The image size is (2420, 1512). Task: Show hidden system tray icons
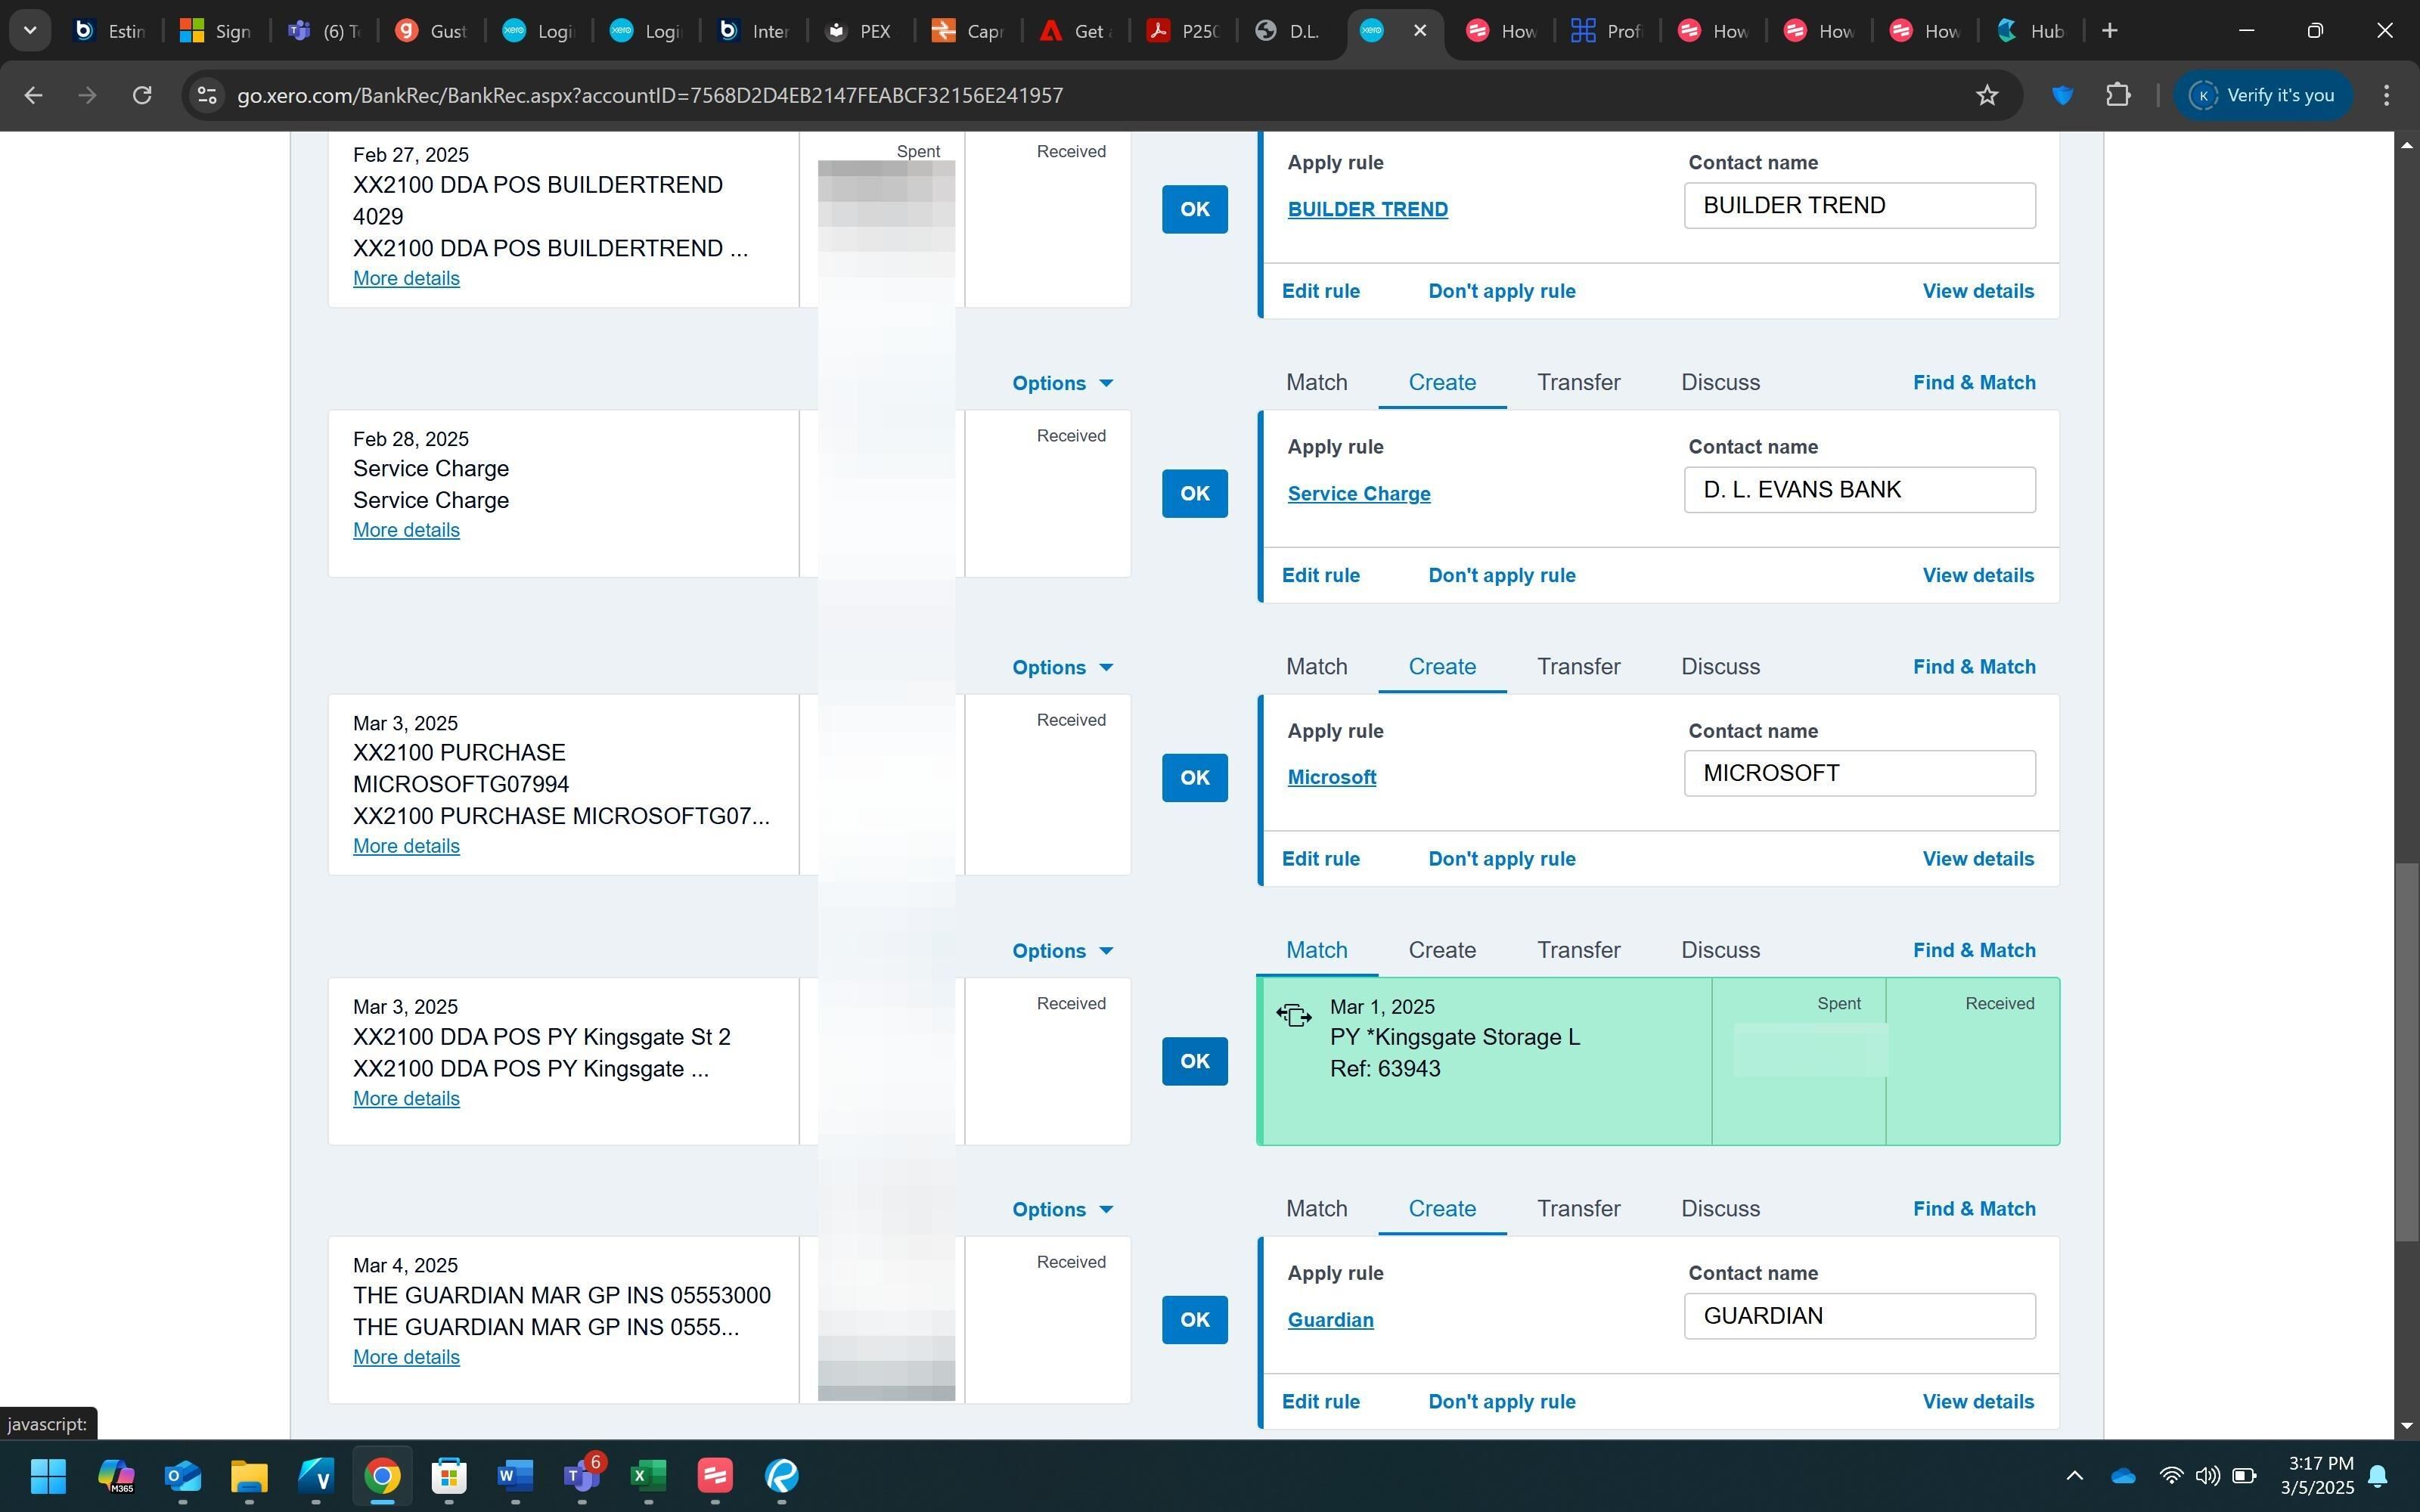point(2074,1475)
